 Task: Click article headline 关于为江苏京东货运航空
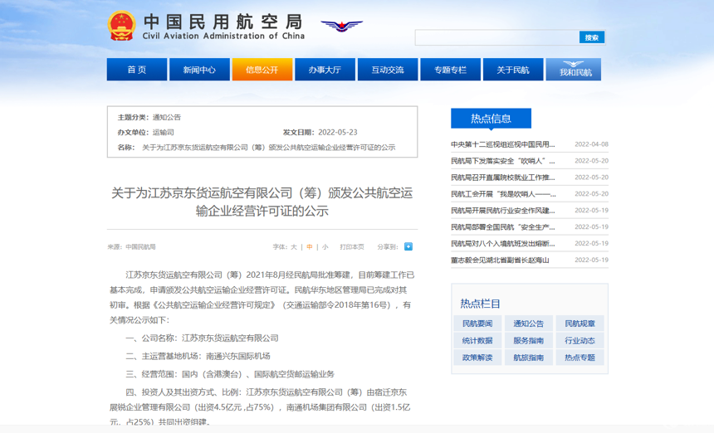click(262, 202)
